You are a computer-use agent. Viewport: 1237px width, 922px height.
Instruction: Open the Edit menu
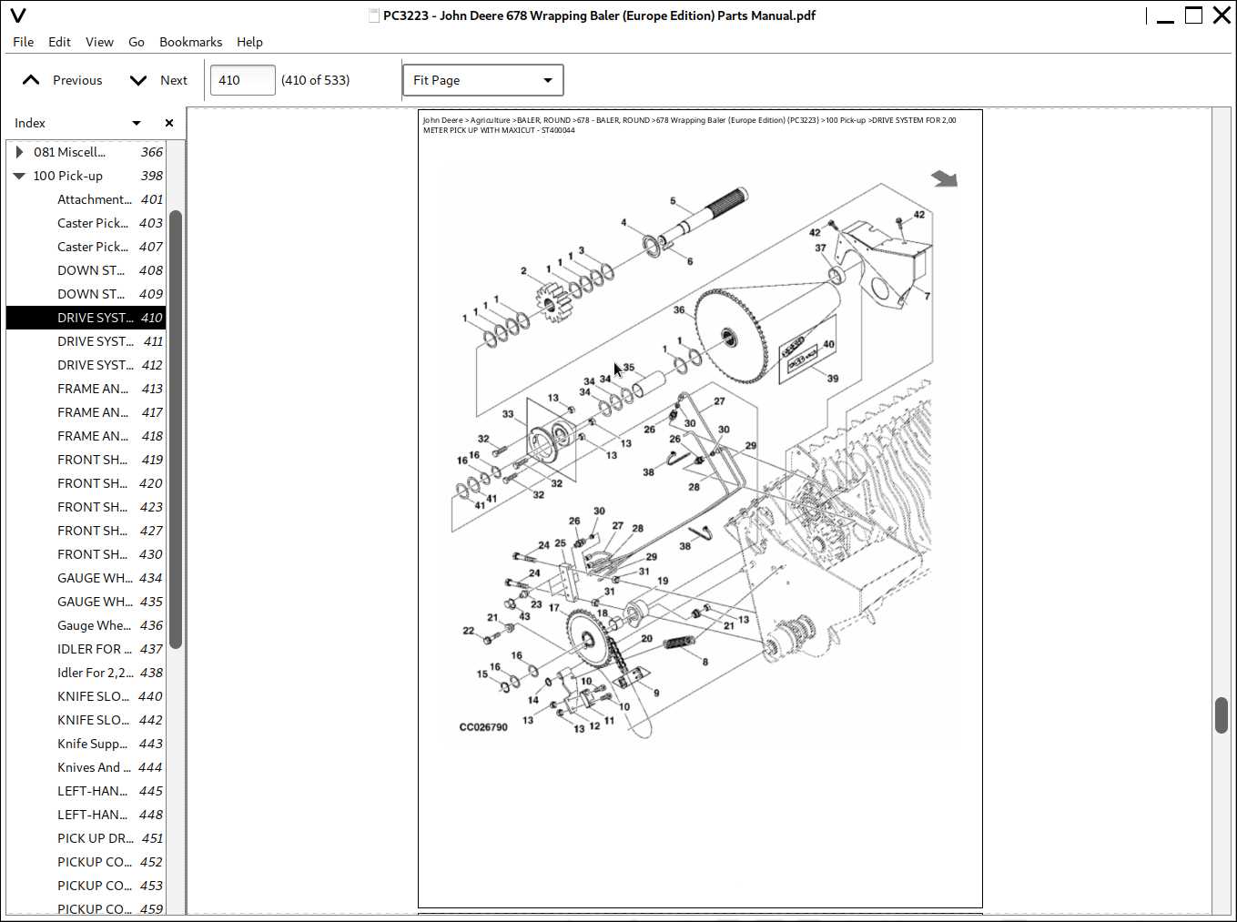point(59,42)
